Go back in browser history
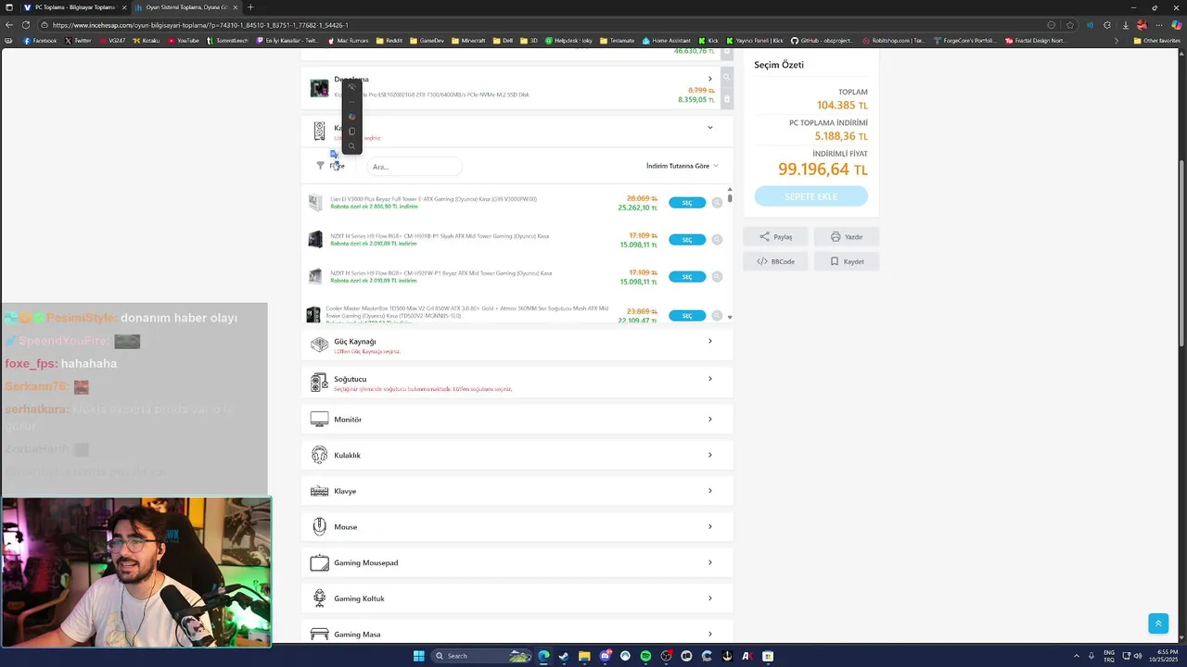1187x667 pixels. click(9, 25)
